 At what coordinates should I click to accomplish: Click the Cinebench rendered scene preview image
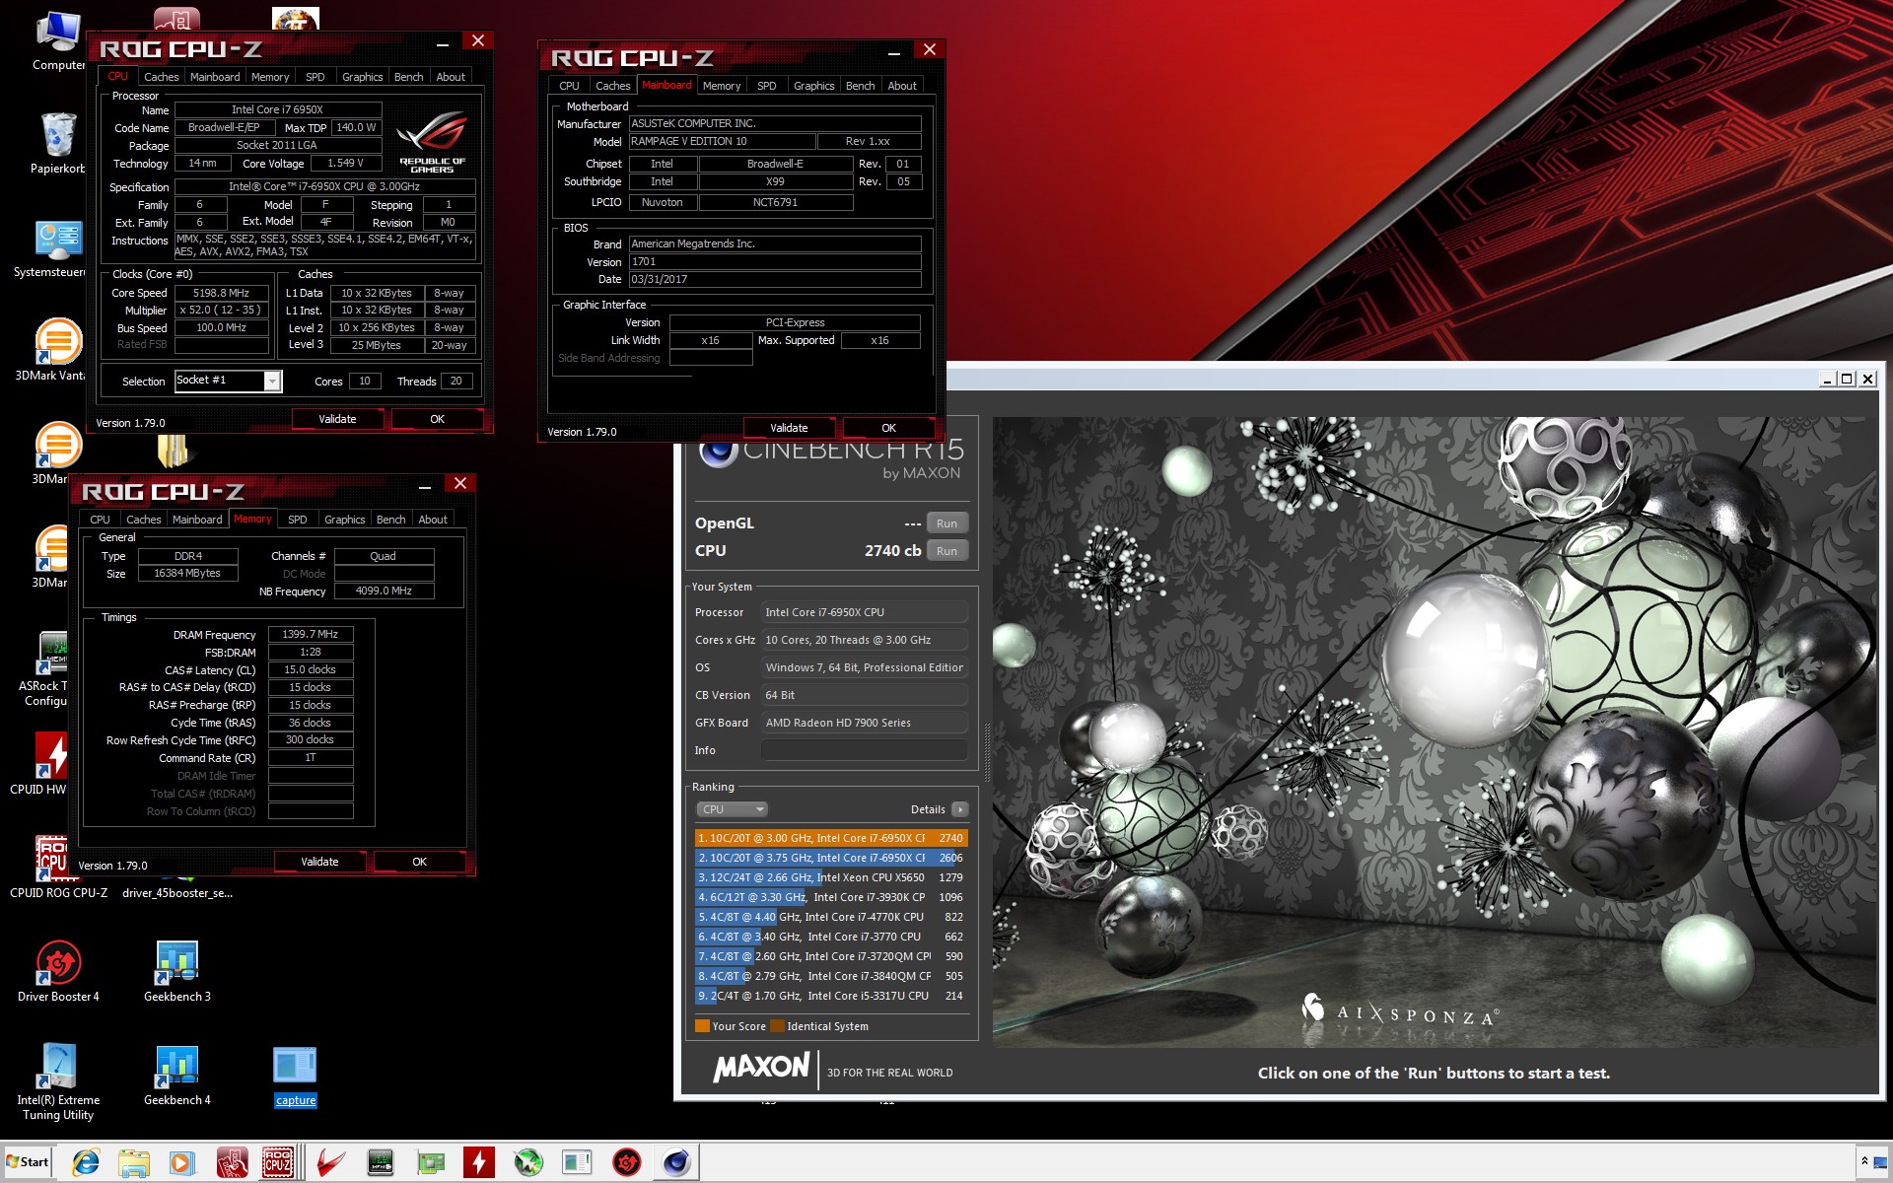(x=1435, y=731)
